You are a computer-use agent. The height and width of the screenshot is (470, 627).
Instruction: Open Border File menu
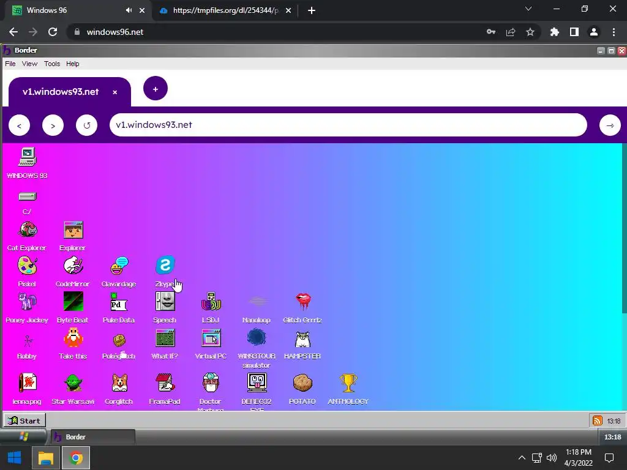[10, 64]
